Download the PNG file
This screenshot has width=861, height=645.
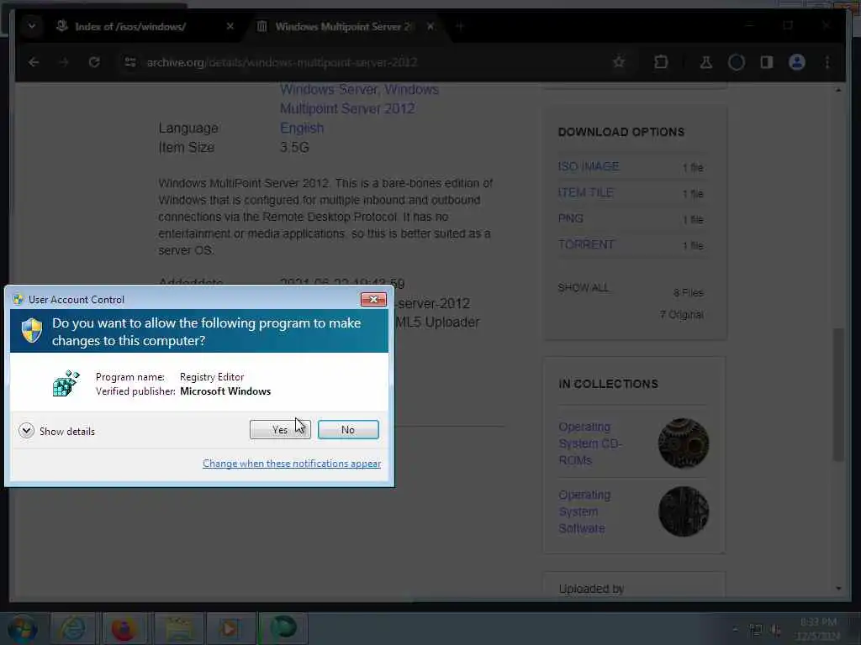point(571,218)
